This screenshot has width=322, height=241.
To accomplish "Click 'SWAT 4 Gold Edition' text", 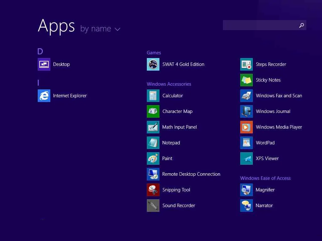I will tap(183, 64).
